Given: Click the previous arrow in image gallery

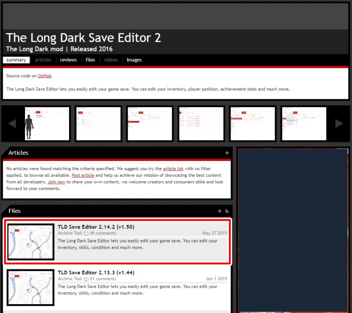Looking at the screenshot, I should click(x=12, y=123).
